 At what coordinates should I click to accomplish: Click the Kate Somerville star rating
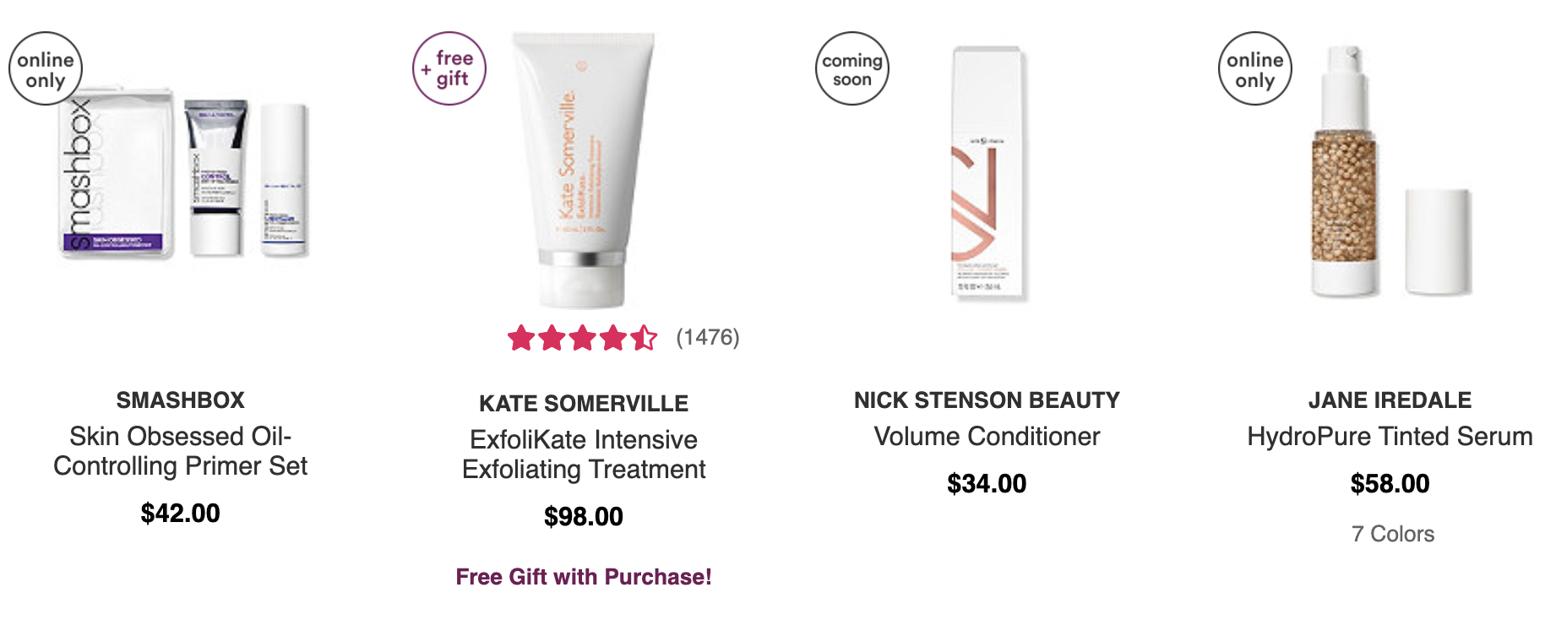[x=582, y=338]
